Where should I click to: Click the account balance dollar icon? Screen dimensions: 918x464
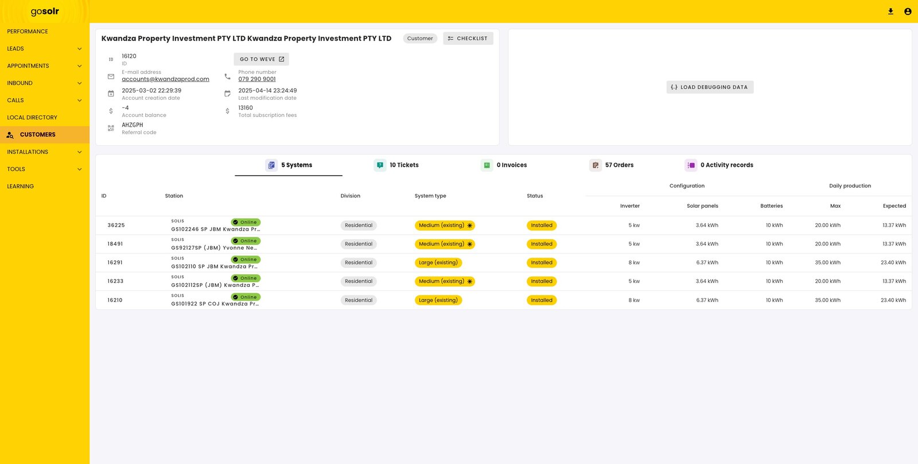tap(111, 111)
